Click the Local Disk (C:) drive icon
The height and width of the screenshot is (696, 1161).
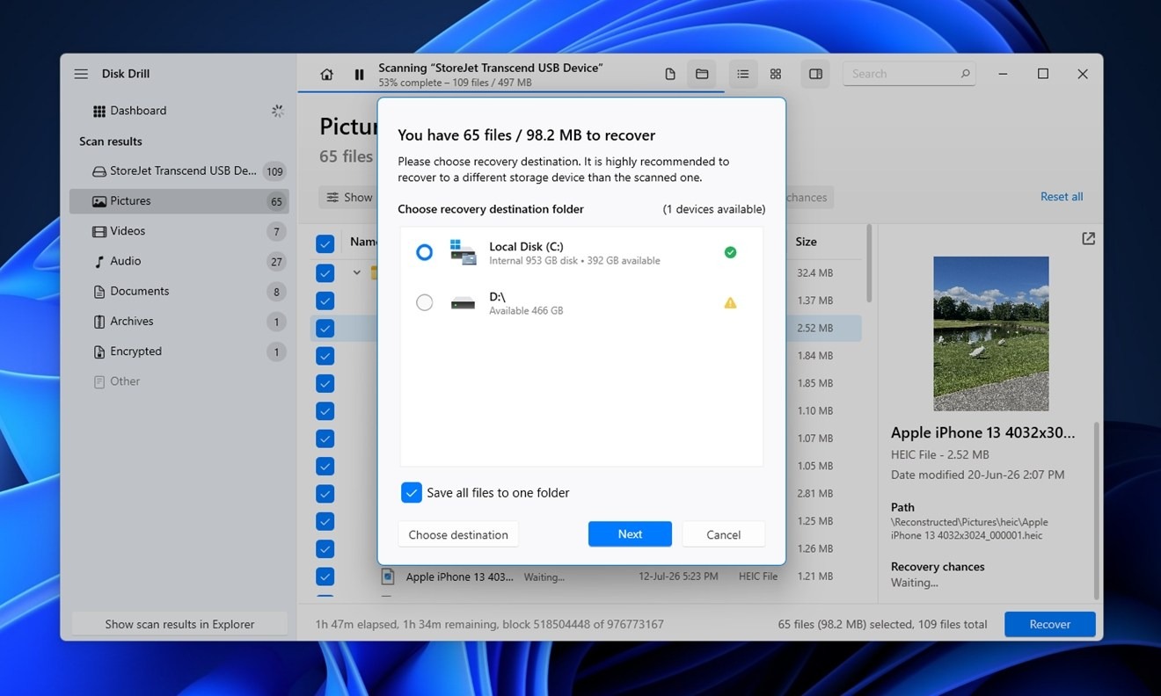(x=463, y=252)
